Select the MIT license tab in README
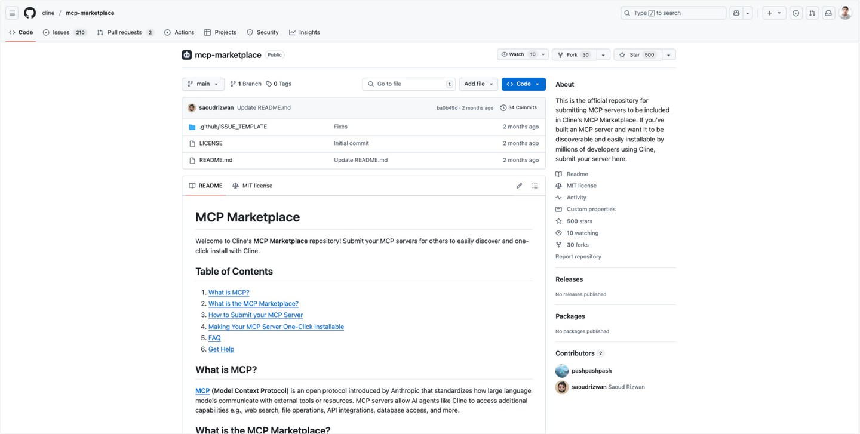The image size is (860, 434). (252, 186)
